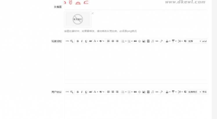Insert ordered list in 用户协议 editor

[x=123, y=92]
